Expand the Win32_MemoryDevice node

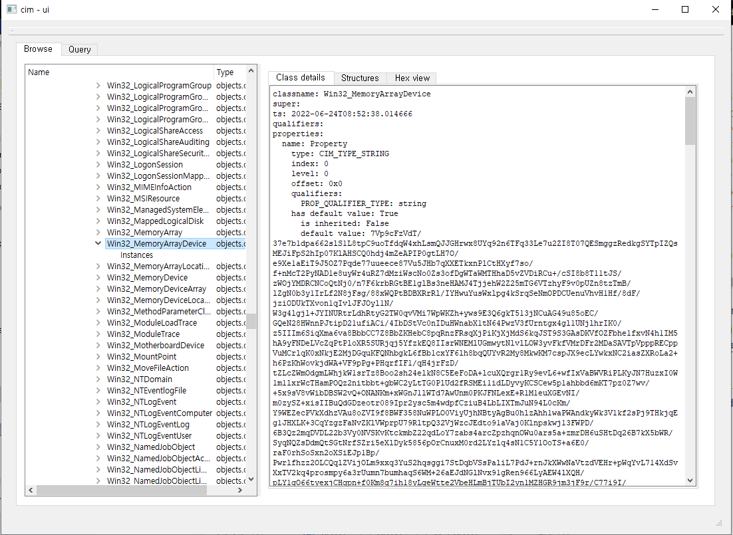coord(98,278)
